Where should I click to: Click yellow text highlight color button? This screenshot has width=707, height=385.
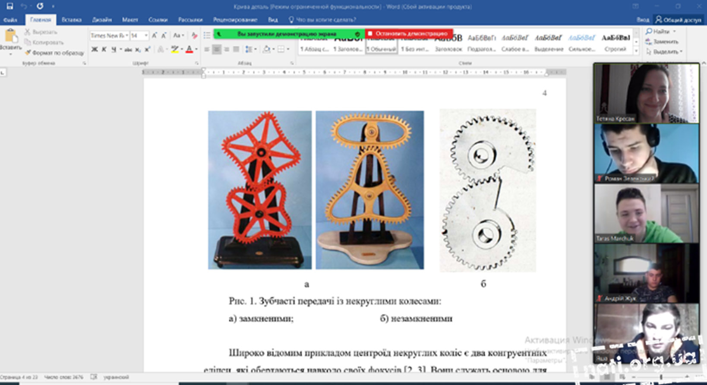[174, 50]
